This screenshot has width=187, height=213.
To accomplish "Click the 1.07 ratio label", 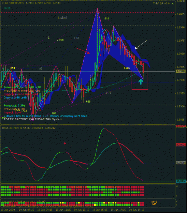I will 40,69.
